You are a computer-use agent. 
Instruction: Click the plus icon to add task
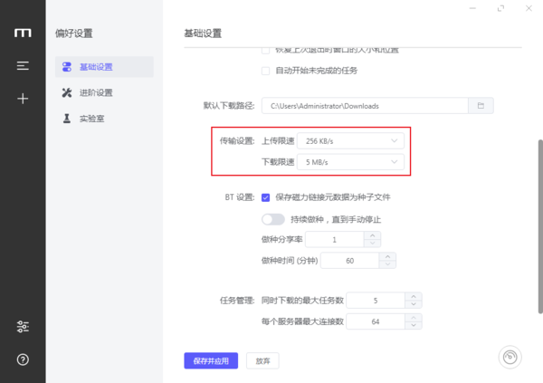click(x=23, y=99)
